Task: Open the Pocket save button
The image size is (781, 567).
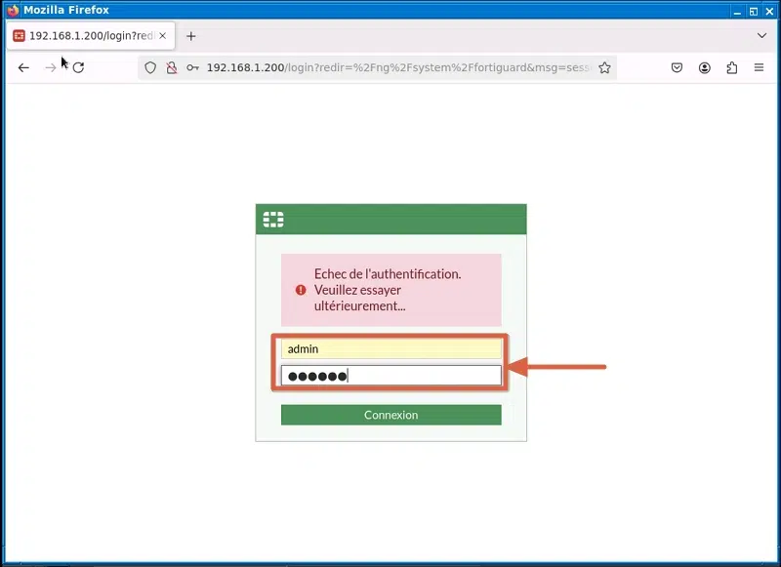Action: coord(677,67)
